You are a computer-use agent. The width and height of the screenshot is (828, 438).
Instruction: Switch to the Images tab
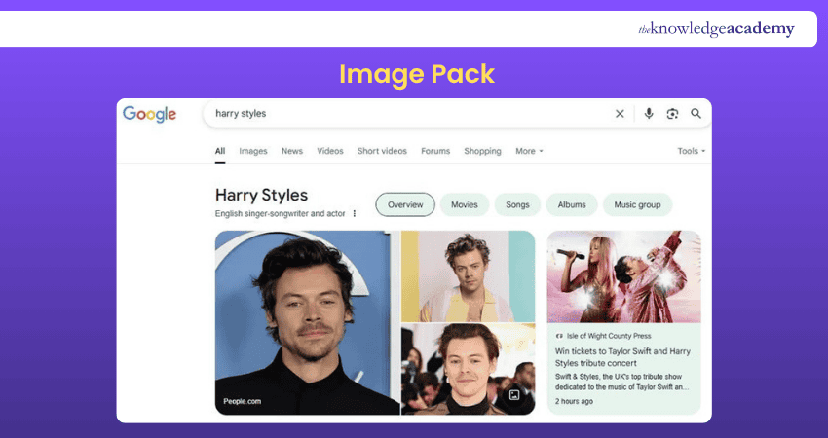tap(253, 151)
